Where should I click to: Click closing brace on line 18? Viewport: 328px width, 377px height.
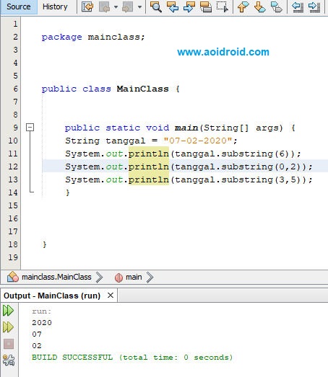point(44,244)
